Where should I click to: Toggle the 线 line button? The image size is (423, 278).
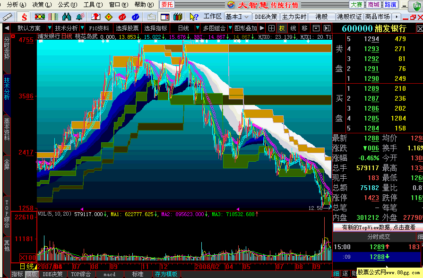[x=294, y=28]
